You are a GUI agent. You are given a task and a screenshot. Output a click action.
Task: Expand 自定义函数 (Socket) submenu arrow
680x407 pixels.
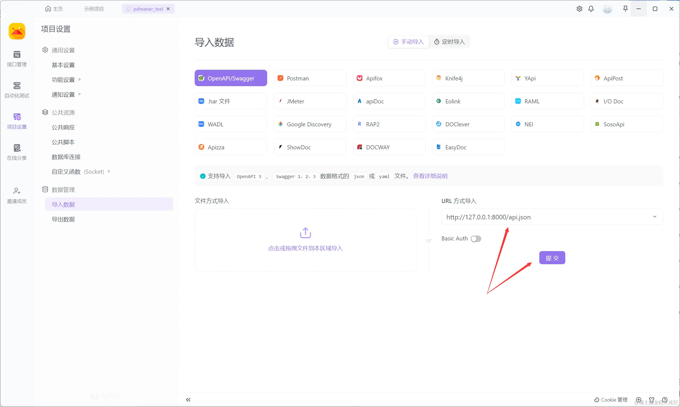[x=109, y=171]
